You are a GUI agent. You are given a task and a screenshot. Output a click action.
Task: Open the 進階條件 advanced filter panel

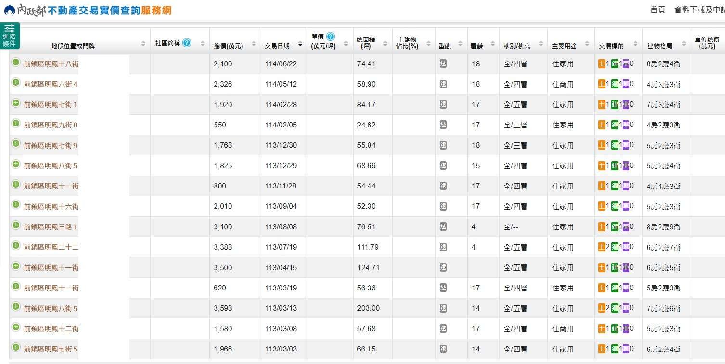click(9, 36)
